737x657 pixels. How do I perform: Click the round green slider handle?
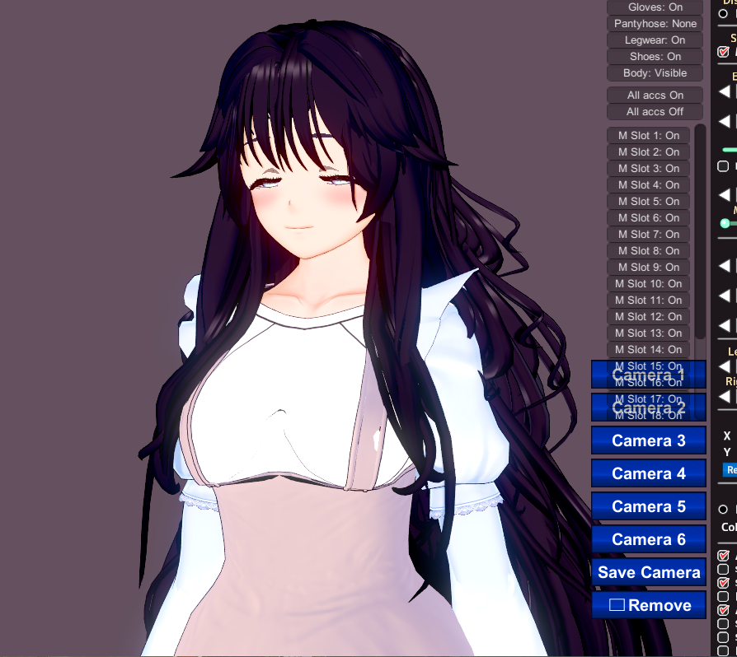click(725, 223)
